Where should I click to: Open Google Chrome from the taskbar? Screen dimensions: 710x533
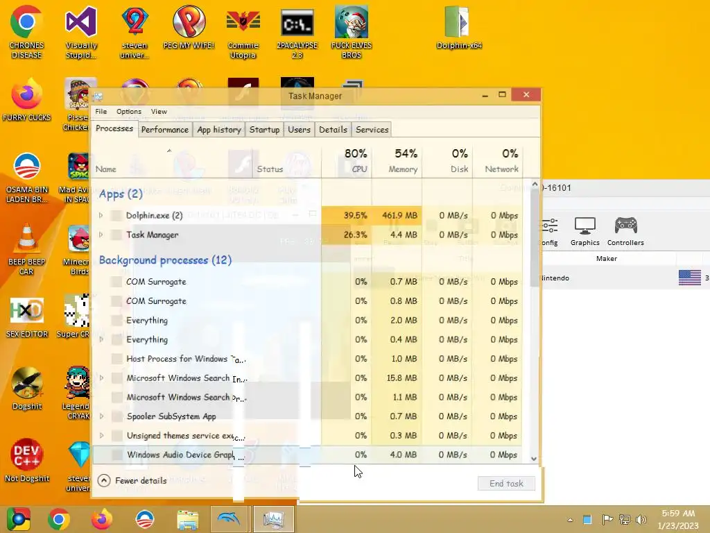tap(58, 519)
